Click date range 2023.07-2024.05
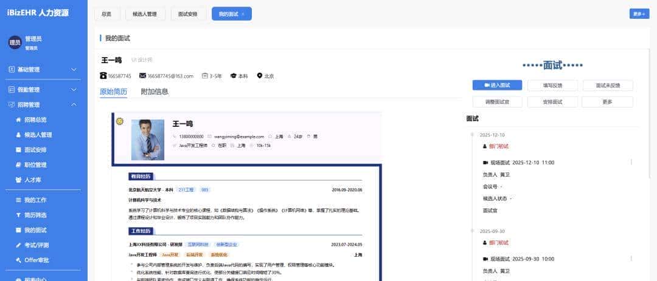The image size is (657, 281). [x=347, y=245]
